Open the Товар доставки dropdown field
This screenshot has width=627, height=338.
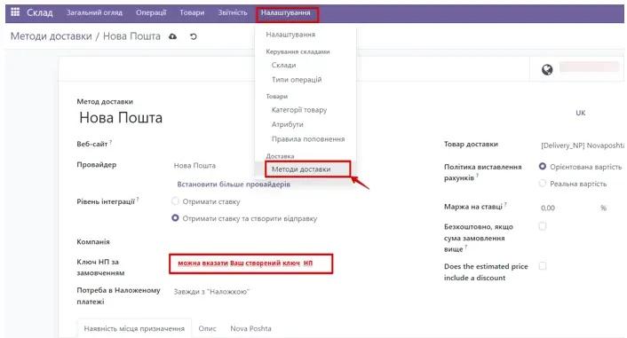pos(582,145)
